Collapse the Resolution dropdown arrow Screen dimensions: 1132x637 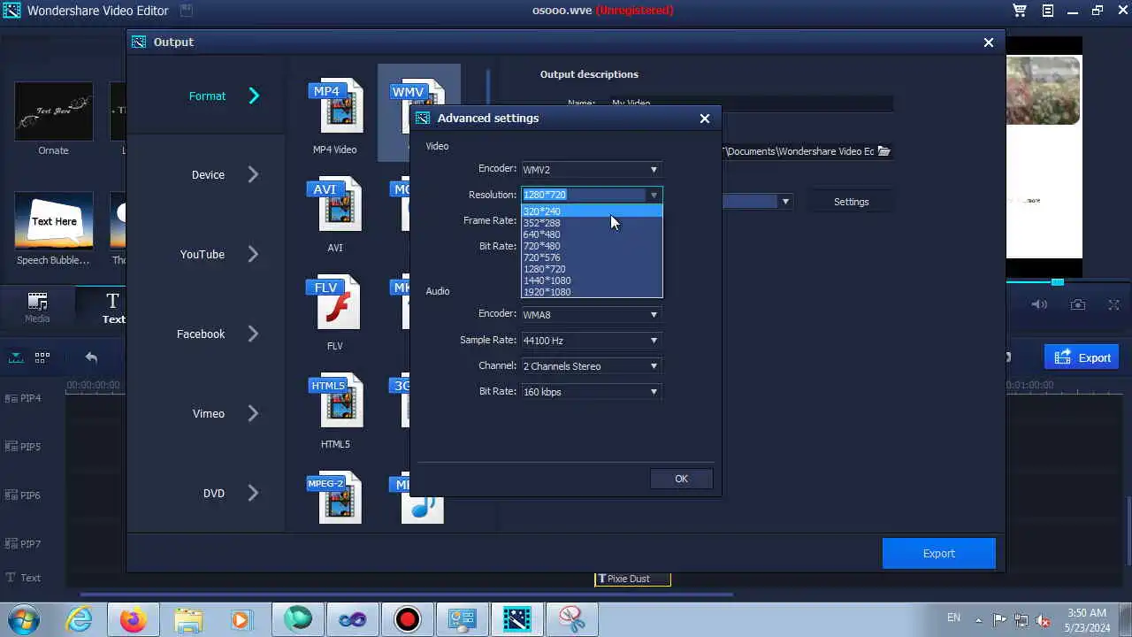(x=654, y=195)
